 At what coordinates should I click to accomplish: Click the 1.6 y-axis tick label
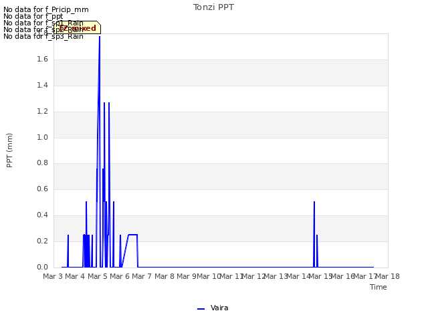coord(43,60)
